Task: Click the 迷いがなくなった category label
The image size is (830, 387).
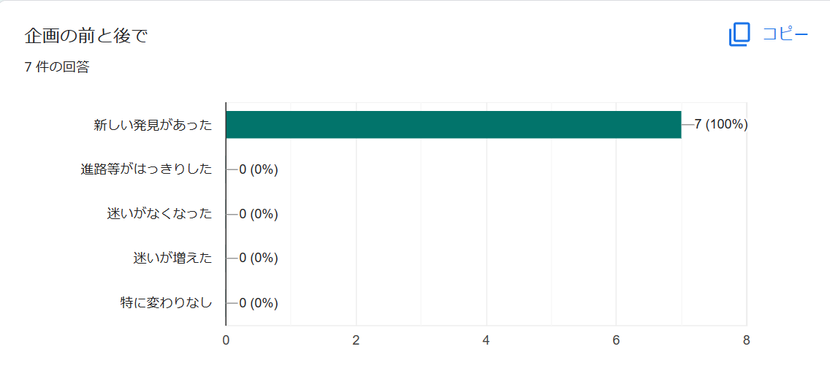Action: point(159,214)
